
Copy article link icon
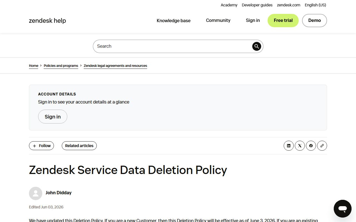(322, 146)
